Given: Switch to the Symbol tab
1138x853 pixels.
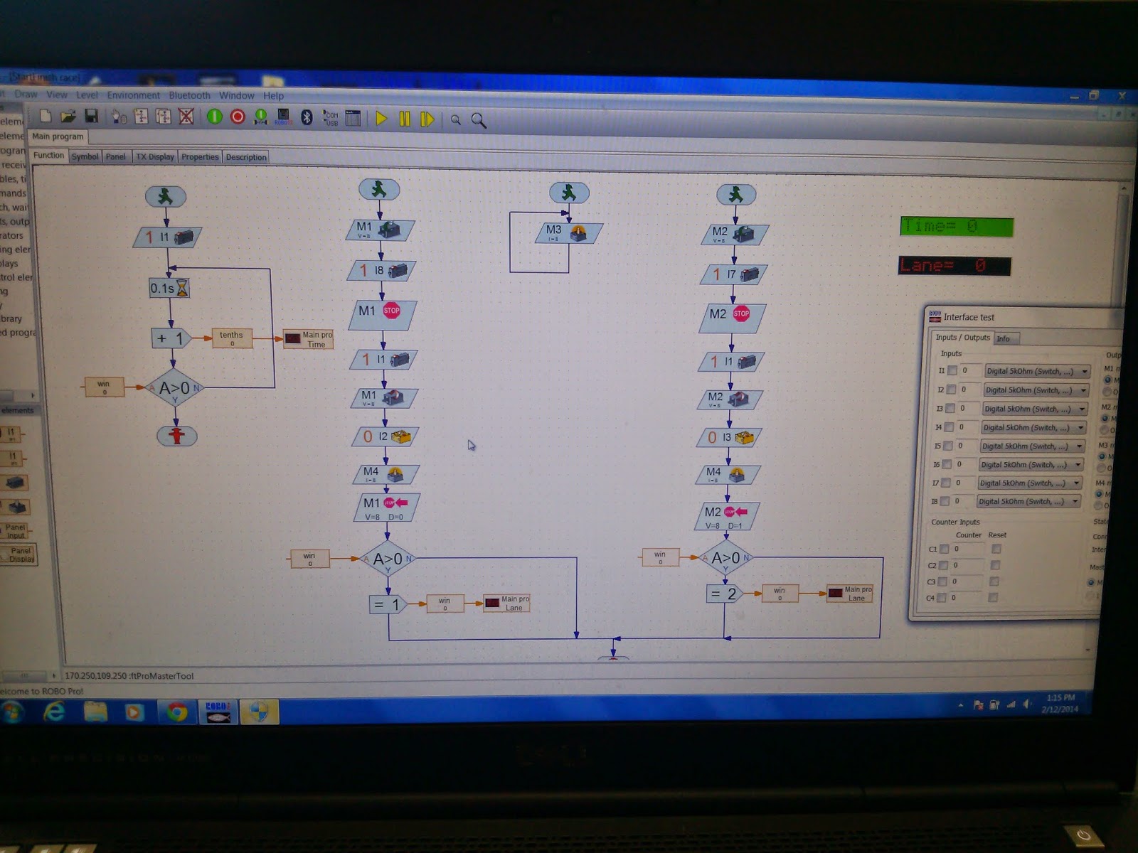Looking at the screenshot, I should [85, 156].
